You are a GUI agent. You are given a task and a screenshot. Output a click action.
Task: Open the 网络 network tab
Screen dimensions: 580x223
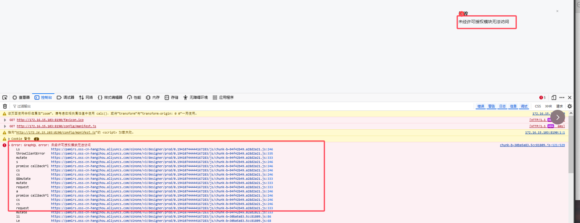[86, 98]
